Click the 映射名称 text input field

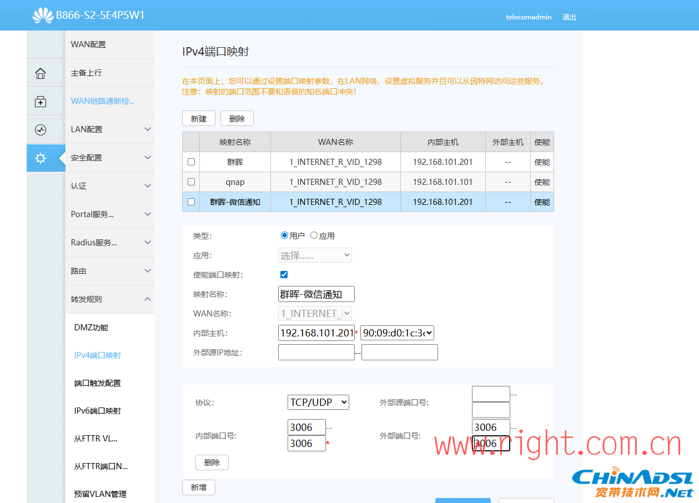(316, 294)
